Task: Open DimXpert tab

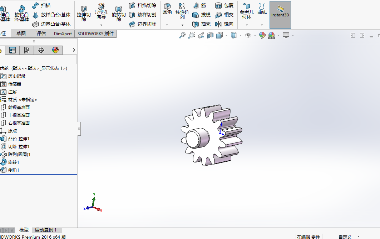Action: pyautogui.click(x=63, y=33)
